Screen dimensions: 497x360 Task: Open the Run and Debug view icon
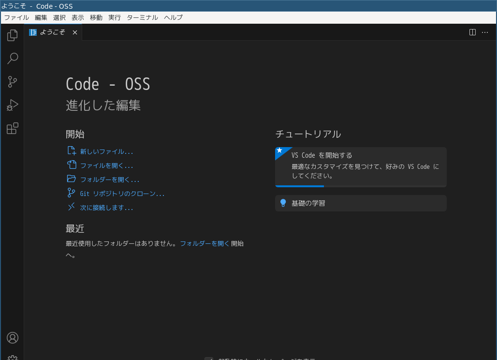(13, 105)
